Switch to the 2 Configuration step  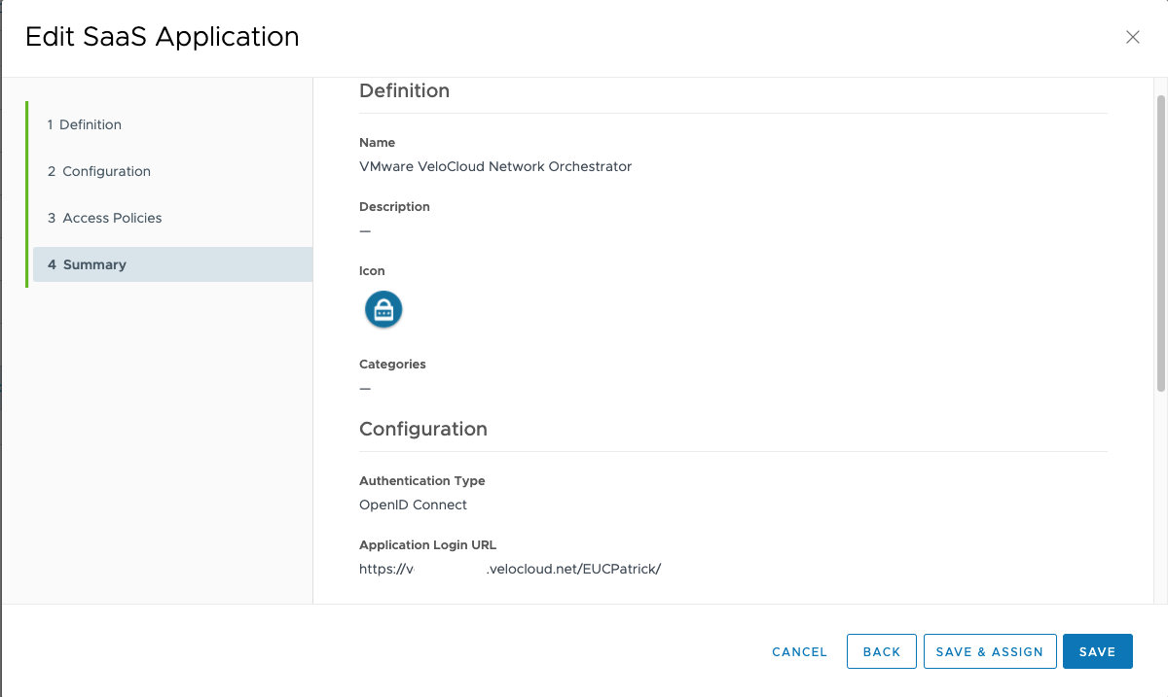98,171
